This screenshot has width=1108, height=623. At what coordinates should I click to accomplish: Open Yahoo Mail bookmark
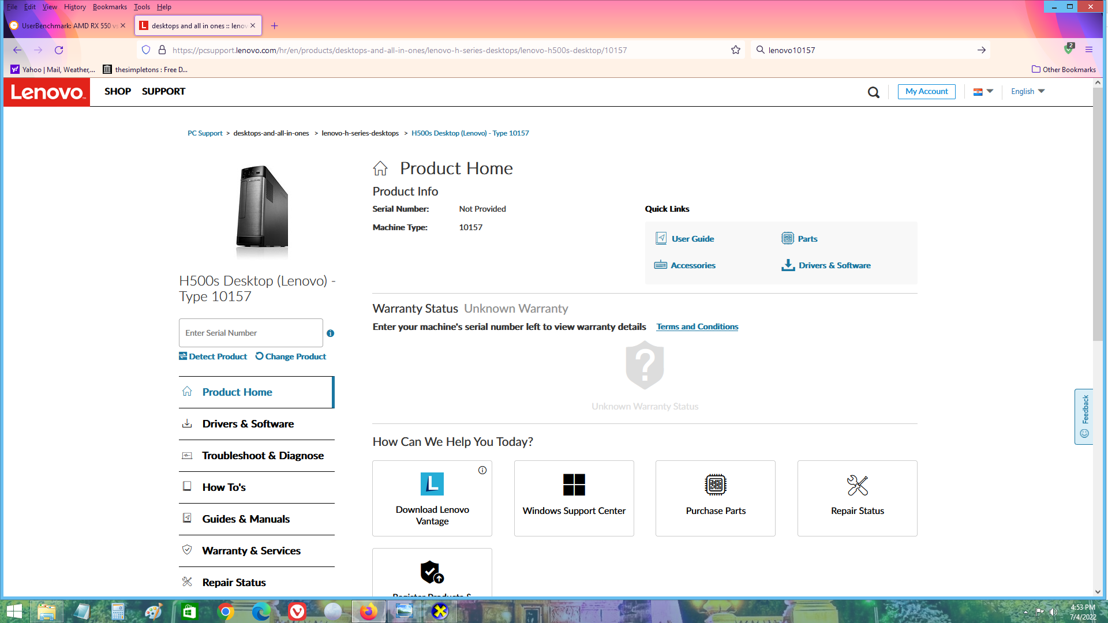[53, 70]
